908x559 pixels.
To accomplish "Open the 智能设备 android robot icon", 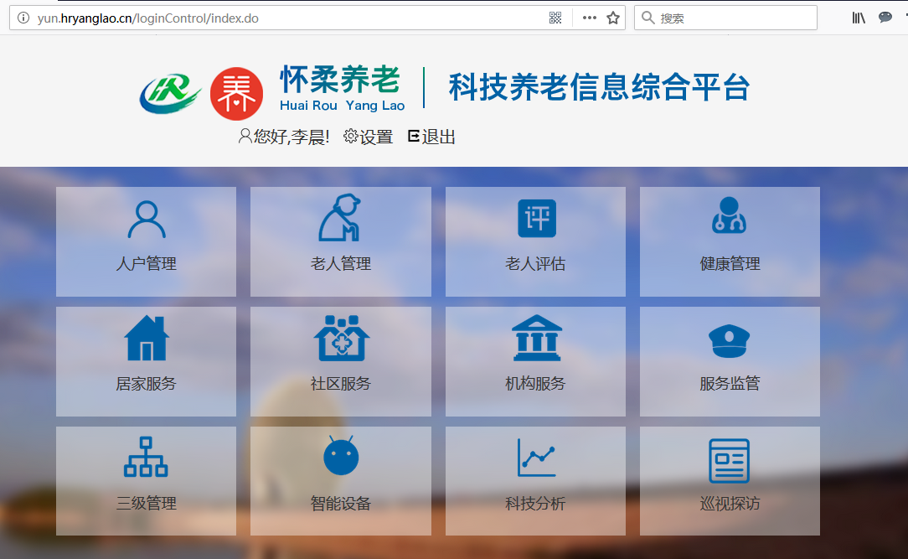I will tap(341, 457).
